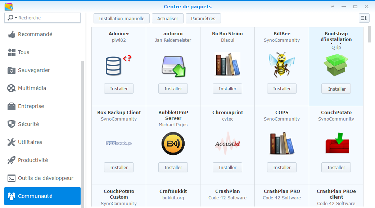Click the Jan Reidemeister author text
Viewport: 375px width, 208px height.
click(173, 40)
